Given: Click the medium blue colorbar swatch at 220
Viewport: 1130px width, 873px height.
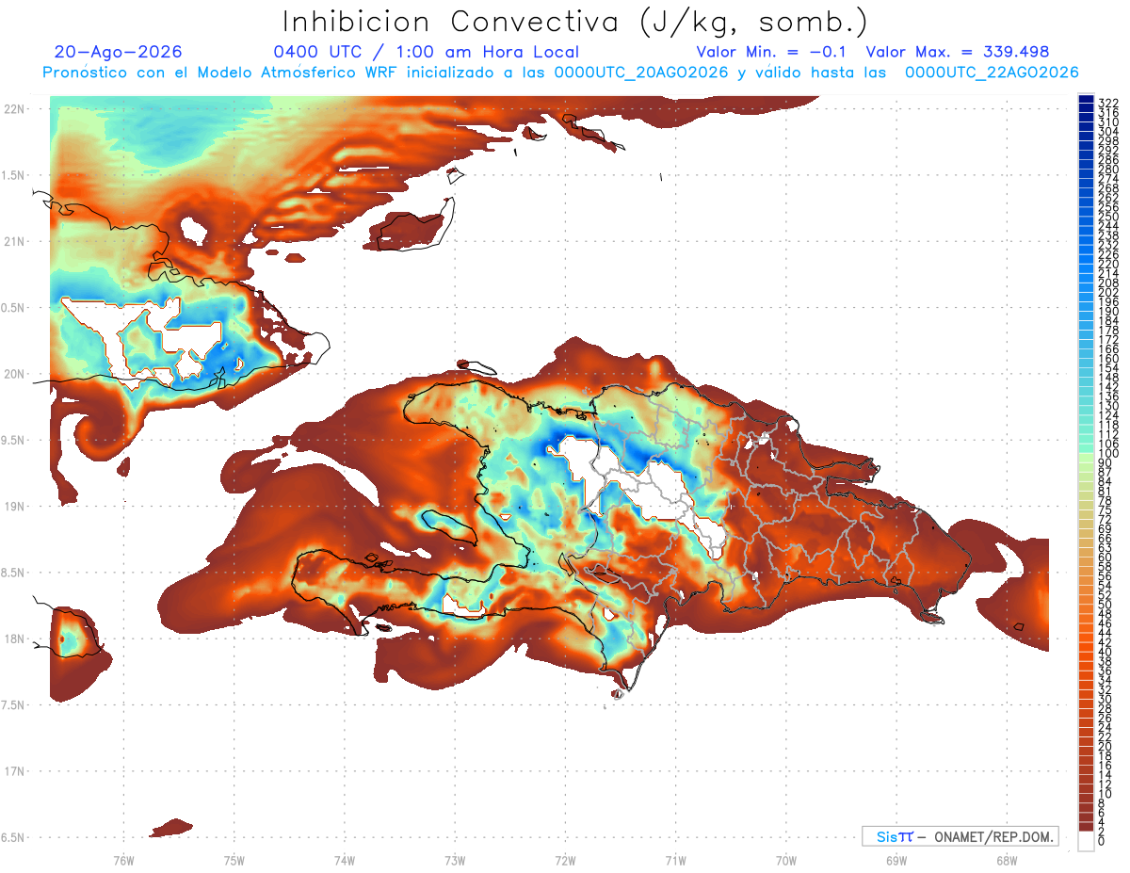Looking at the screenshot, I should coord(1086,261).
